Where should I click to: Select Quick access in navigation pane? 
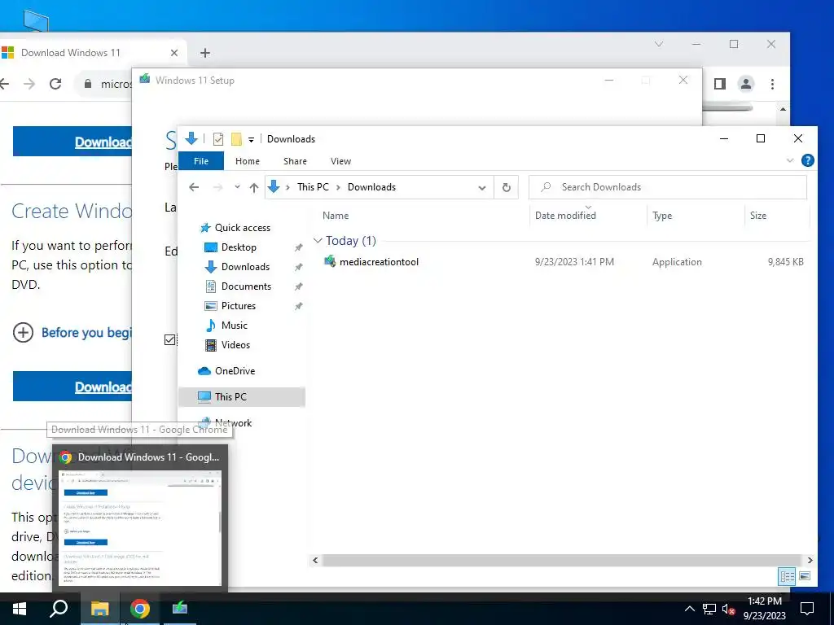coord(243,228)
